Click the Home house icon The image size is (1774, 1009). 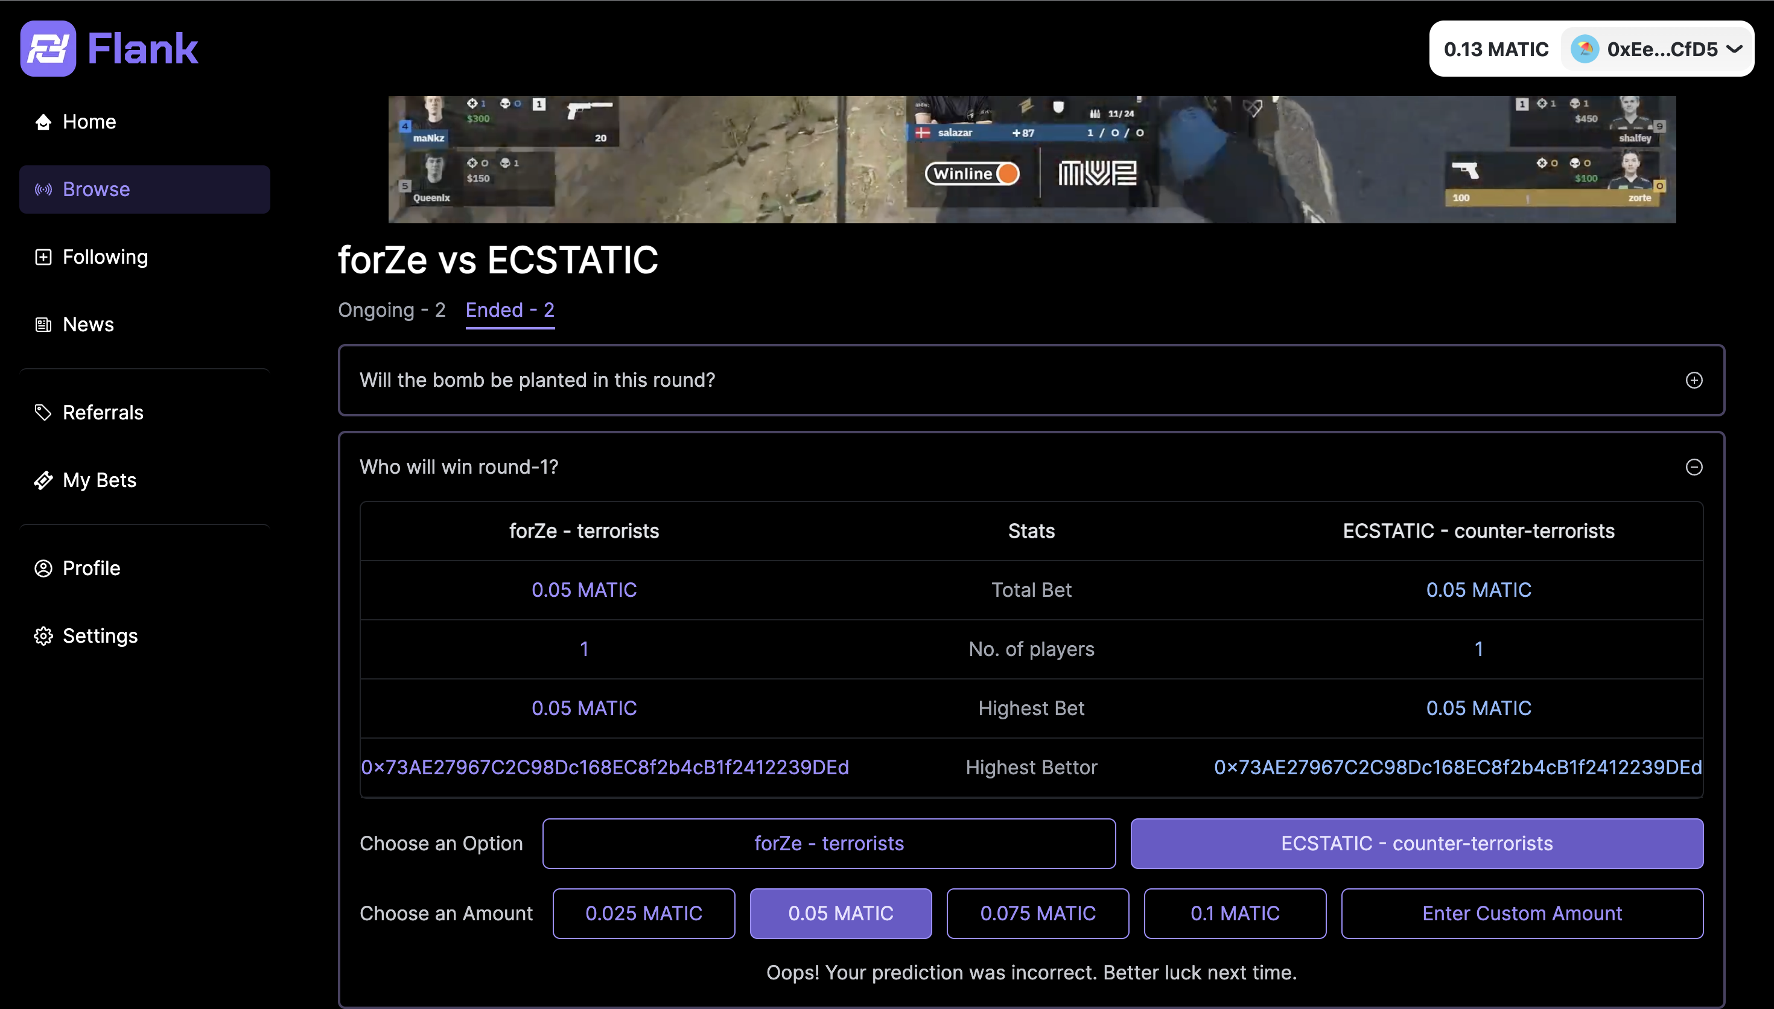[x=43, y=122]
